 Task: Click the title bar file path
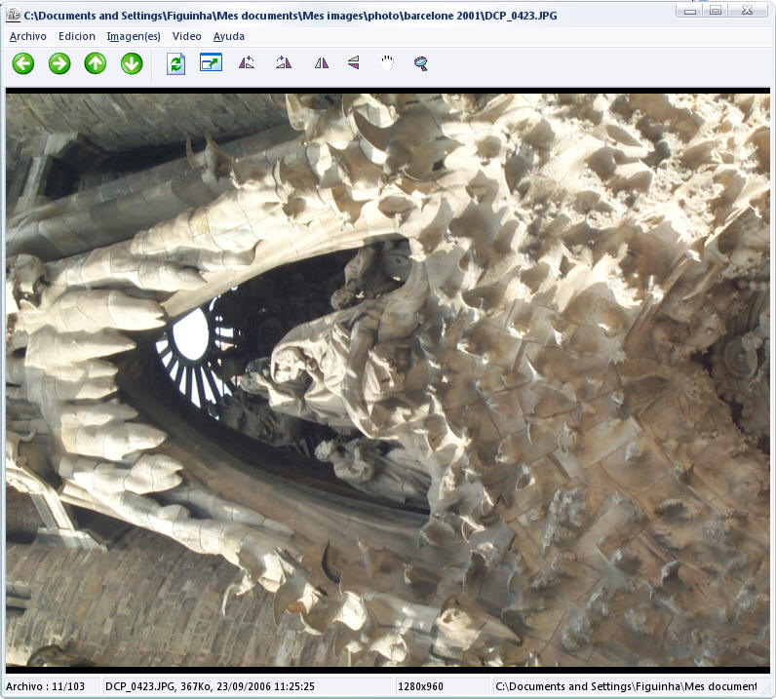291,16
